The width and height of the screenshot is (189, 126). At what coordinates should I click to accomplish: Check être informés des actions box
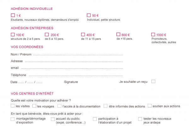point(106,106)
